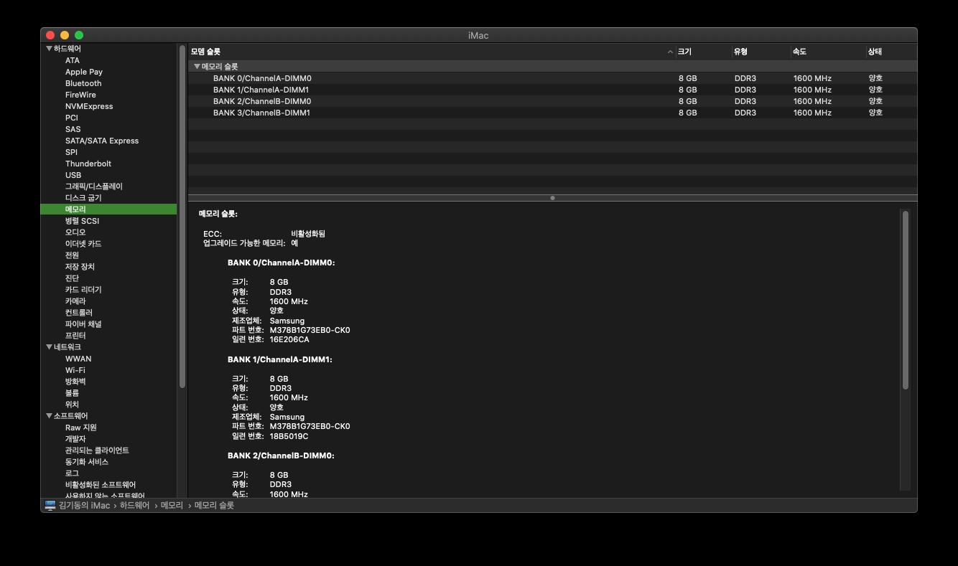
Task: Select 개발자 in the sidebar
Action: (75, 439)
